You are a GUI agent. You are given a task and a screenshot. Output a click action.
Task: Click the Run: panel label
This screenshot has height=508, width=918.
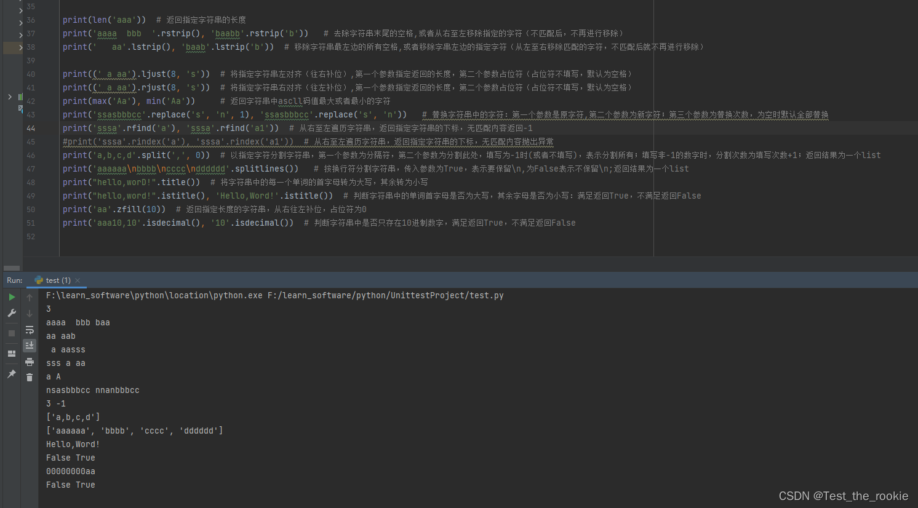pyautogui.click(x=15, y=280)
